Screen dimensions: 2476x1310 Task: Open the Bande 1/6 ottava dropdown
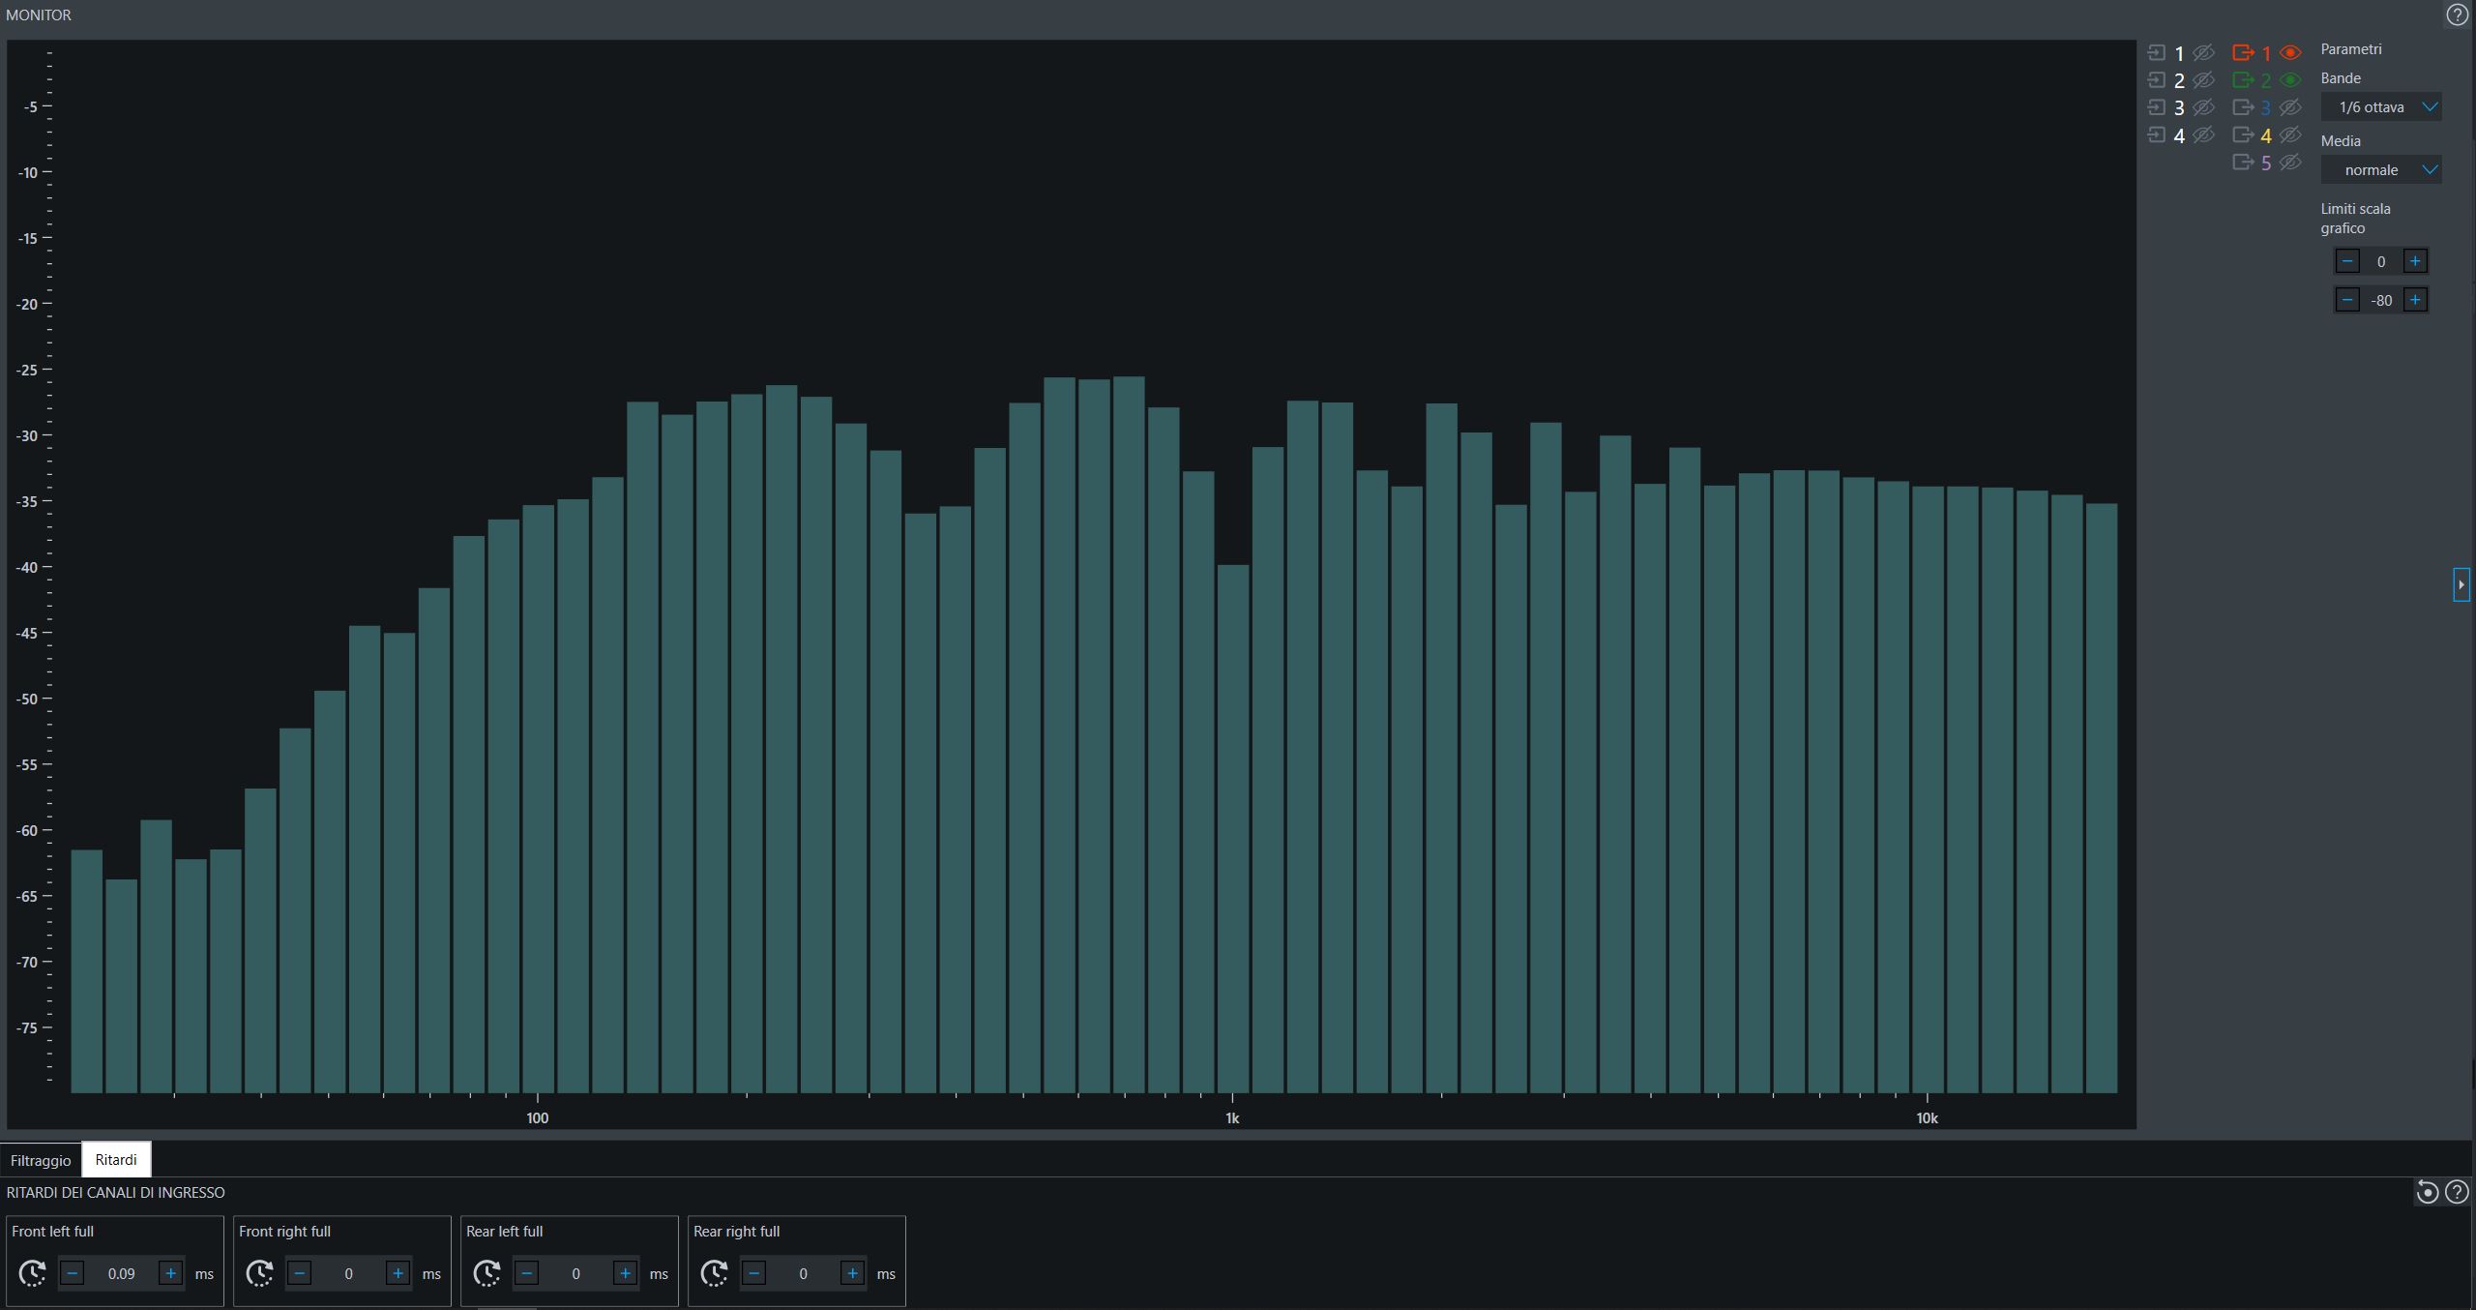(x=2381, y=107)
